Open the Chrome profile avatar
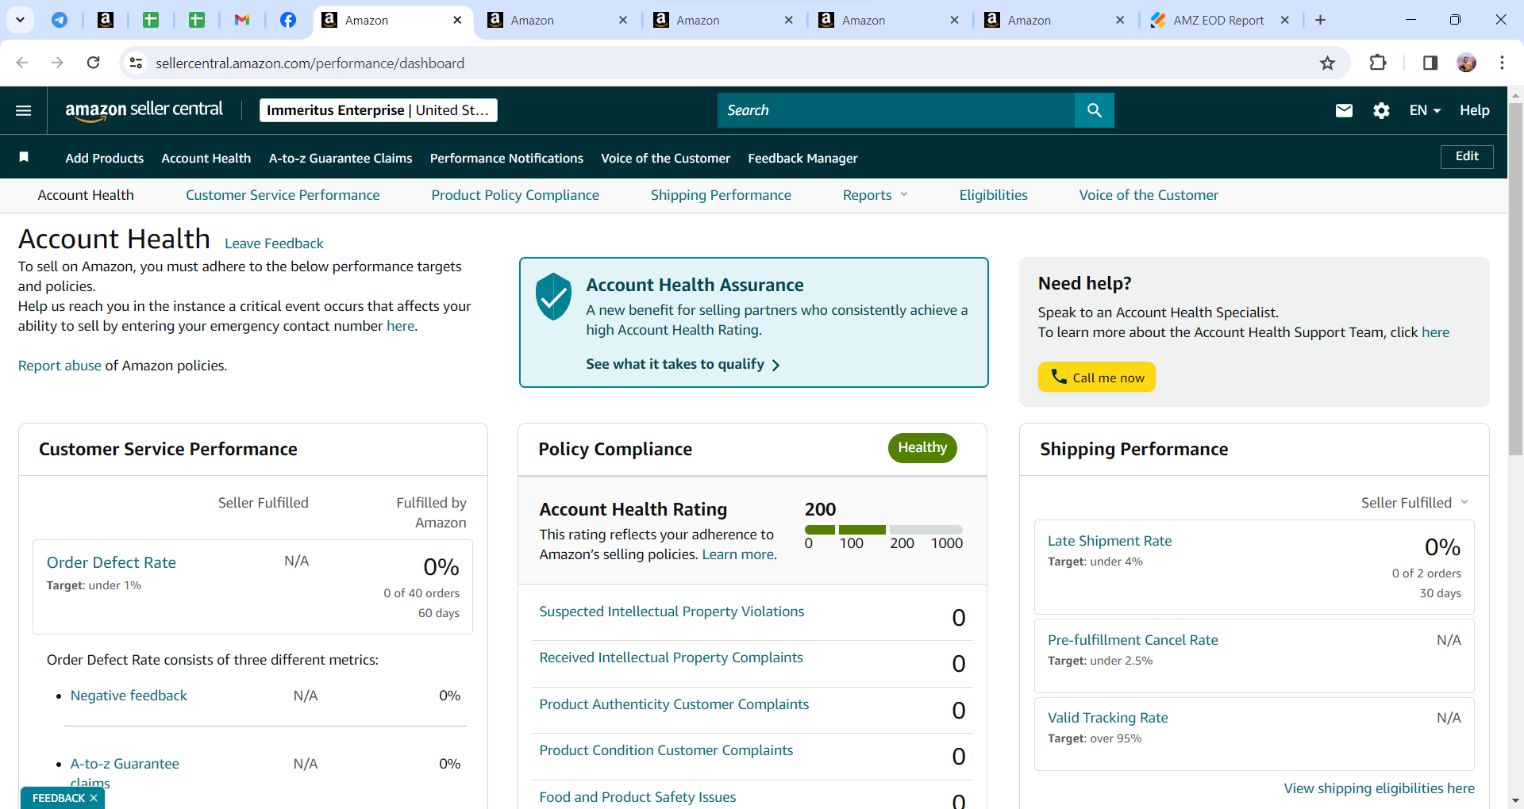 click(1467, 63)
